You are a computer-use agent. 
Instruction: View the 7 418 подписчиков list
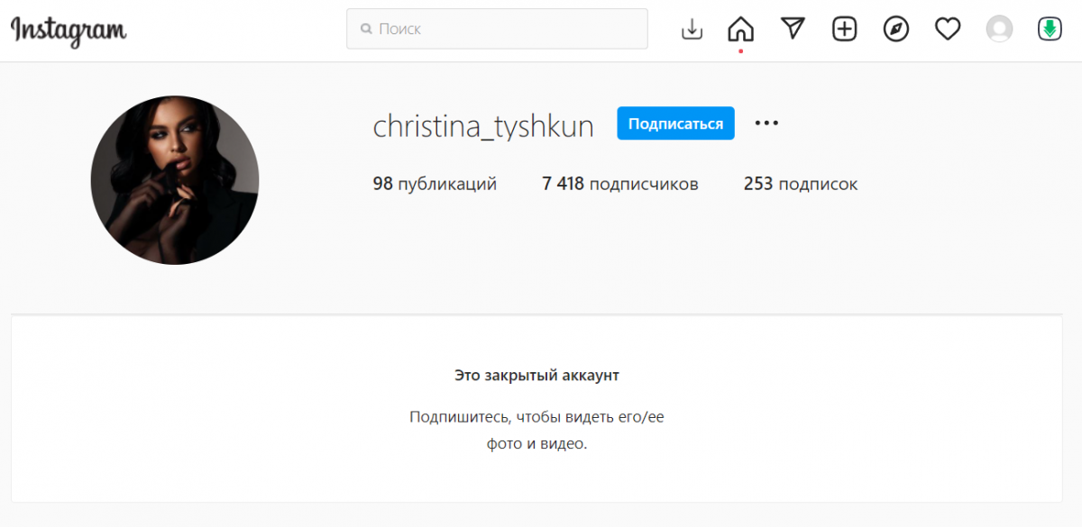click(x=620, y=184)
